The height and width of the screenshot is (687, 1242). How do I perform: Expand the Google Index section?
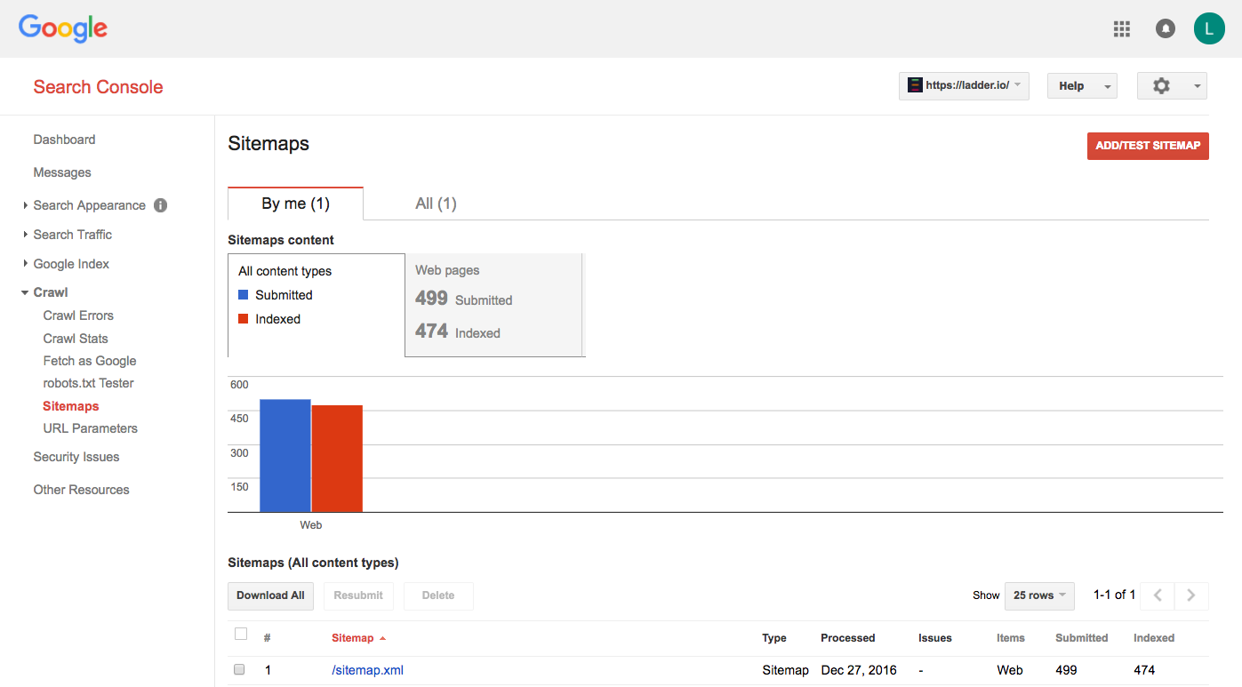click(x=71, y=264)
